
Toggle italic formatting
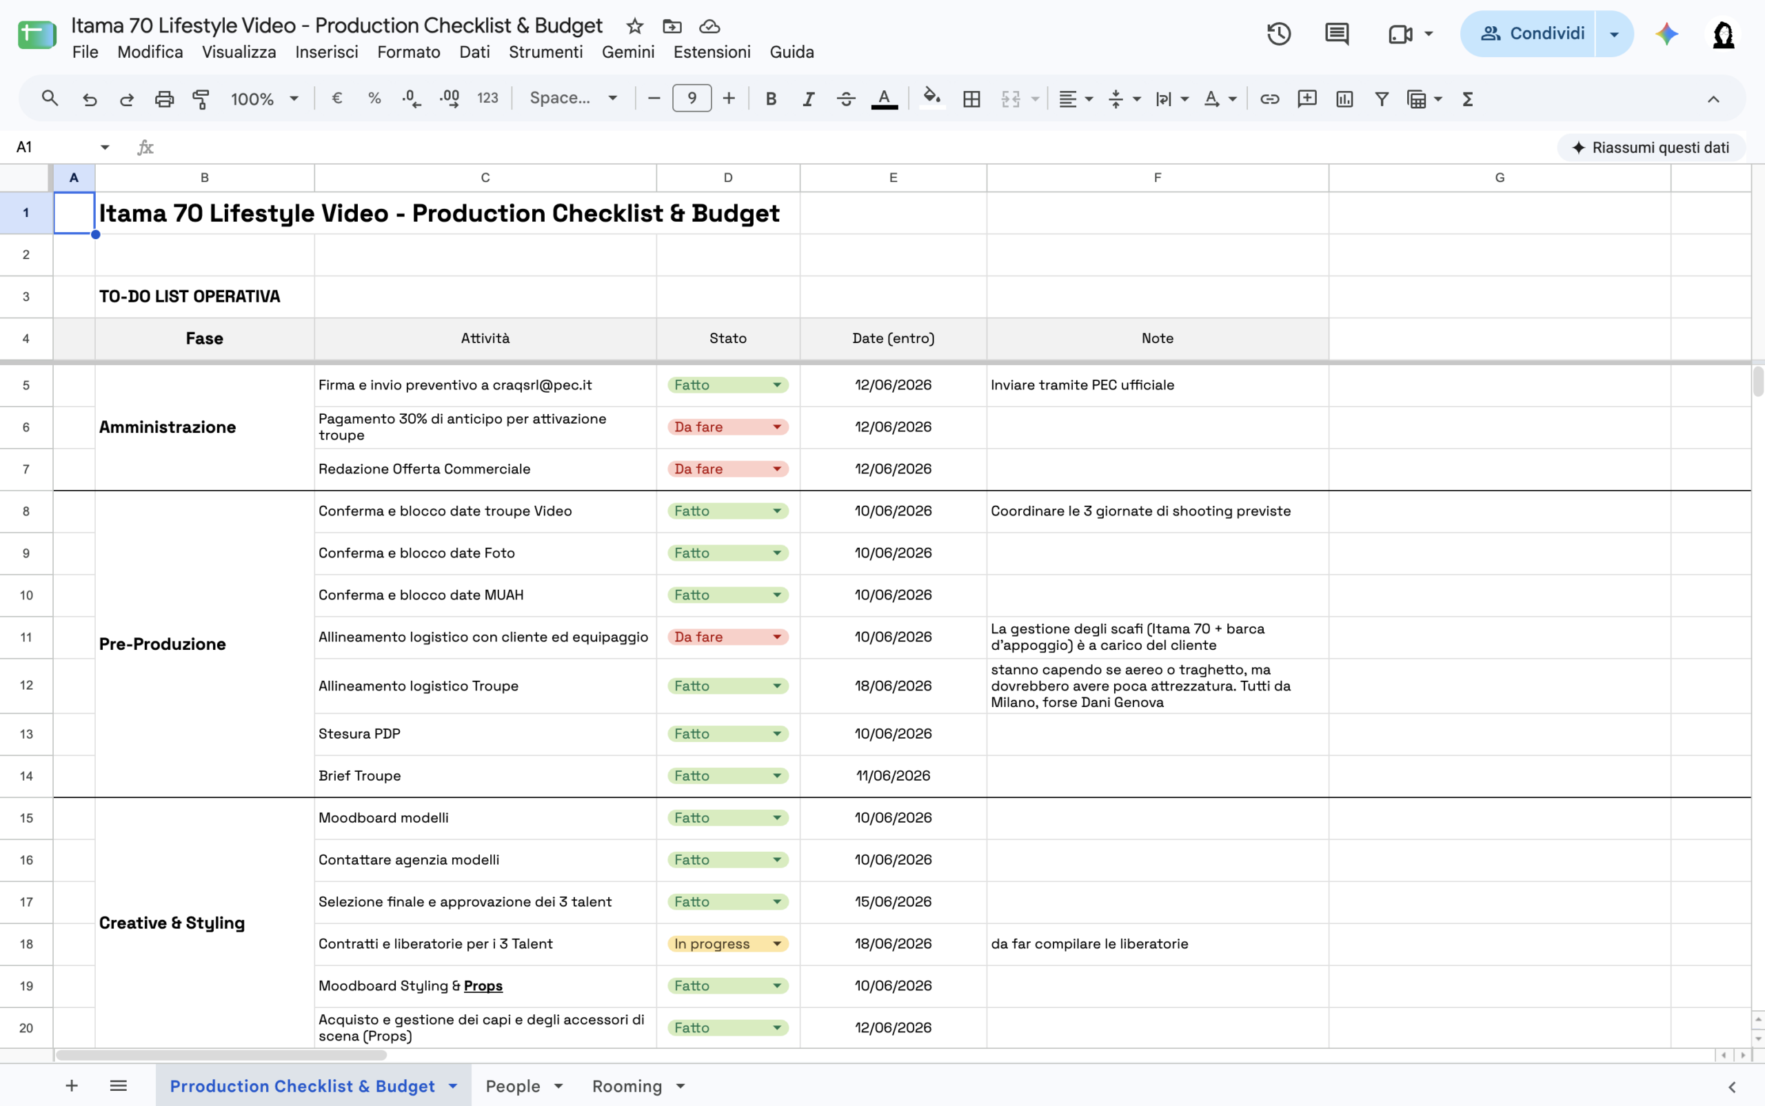point(808,99)
